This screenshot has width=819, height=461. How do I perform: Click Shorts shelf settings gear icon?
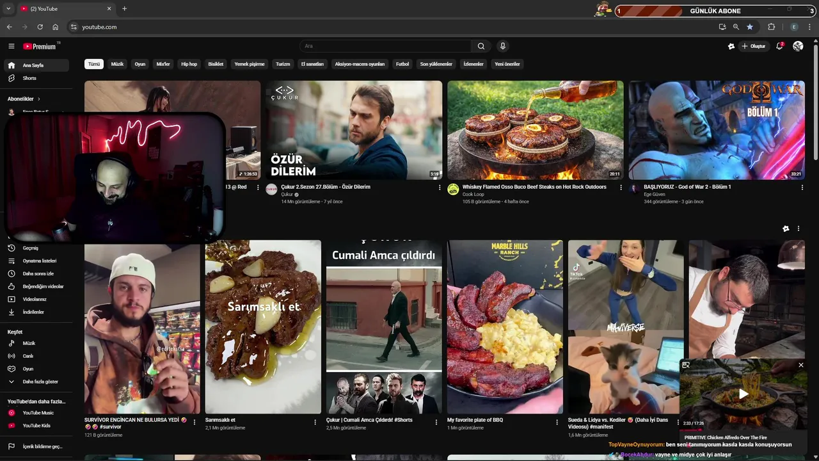786,229
